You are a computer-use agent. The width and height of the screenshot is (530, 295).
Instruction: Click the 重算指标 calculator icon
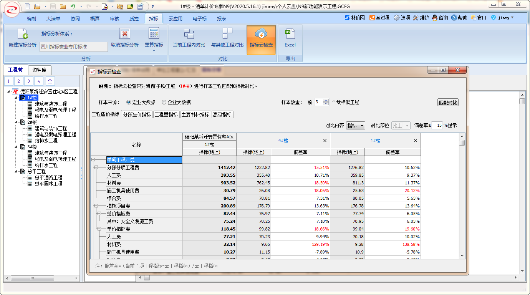click(154, 34)
